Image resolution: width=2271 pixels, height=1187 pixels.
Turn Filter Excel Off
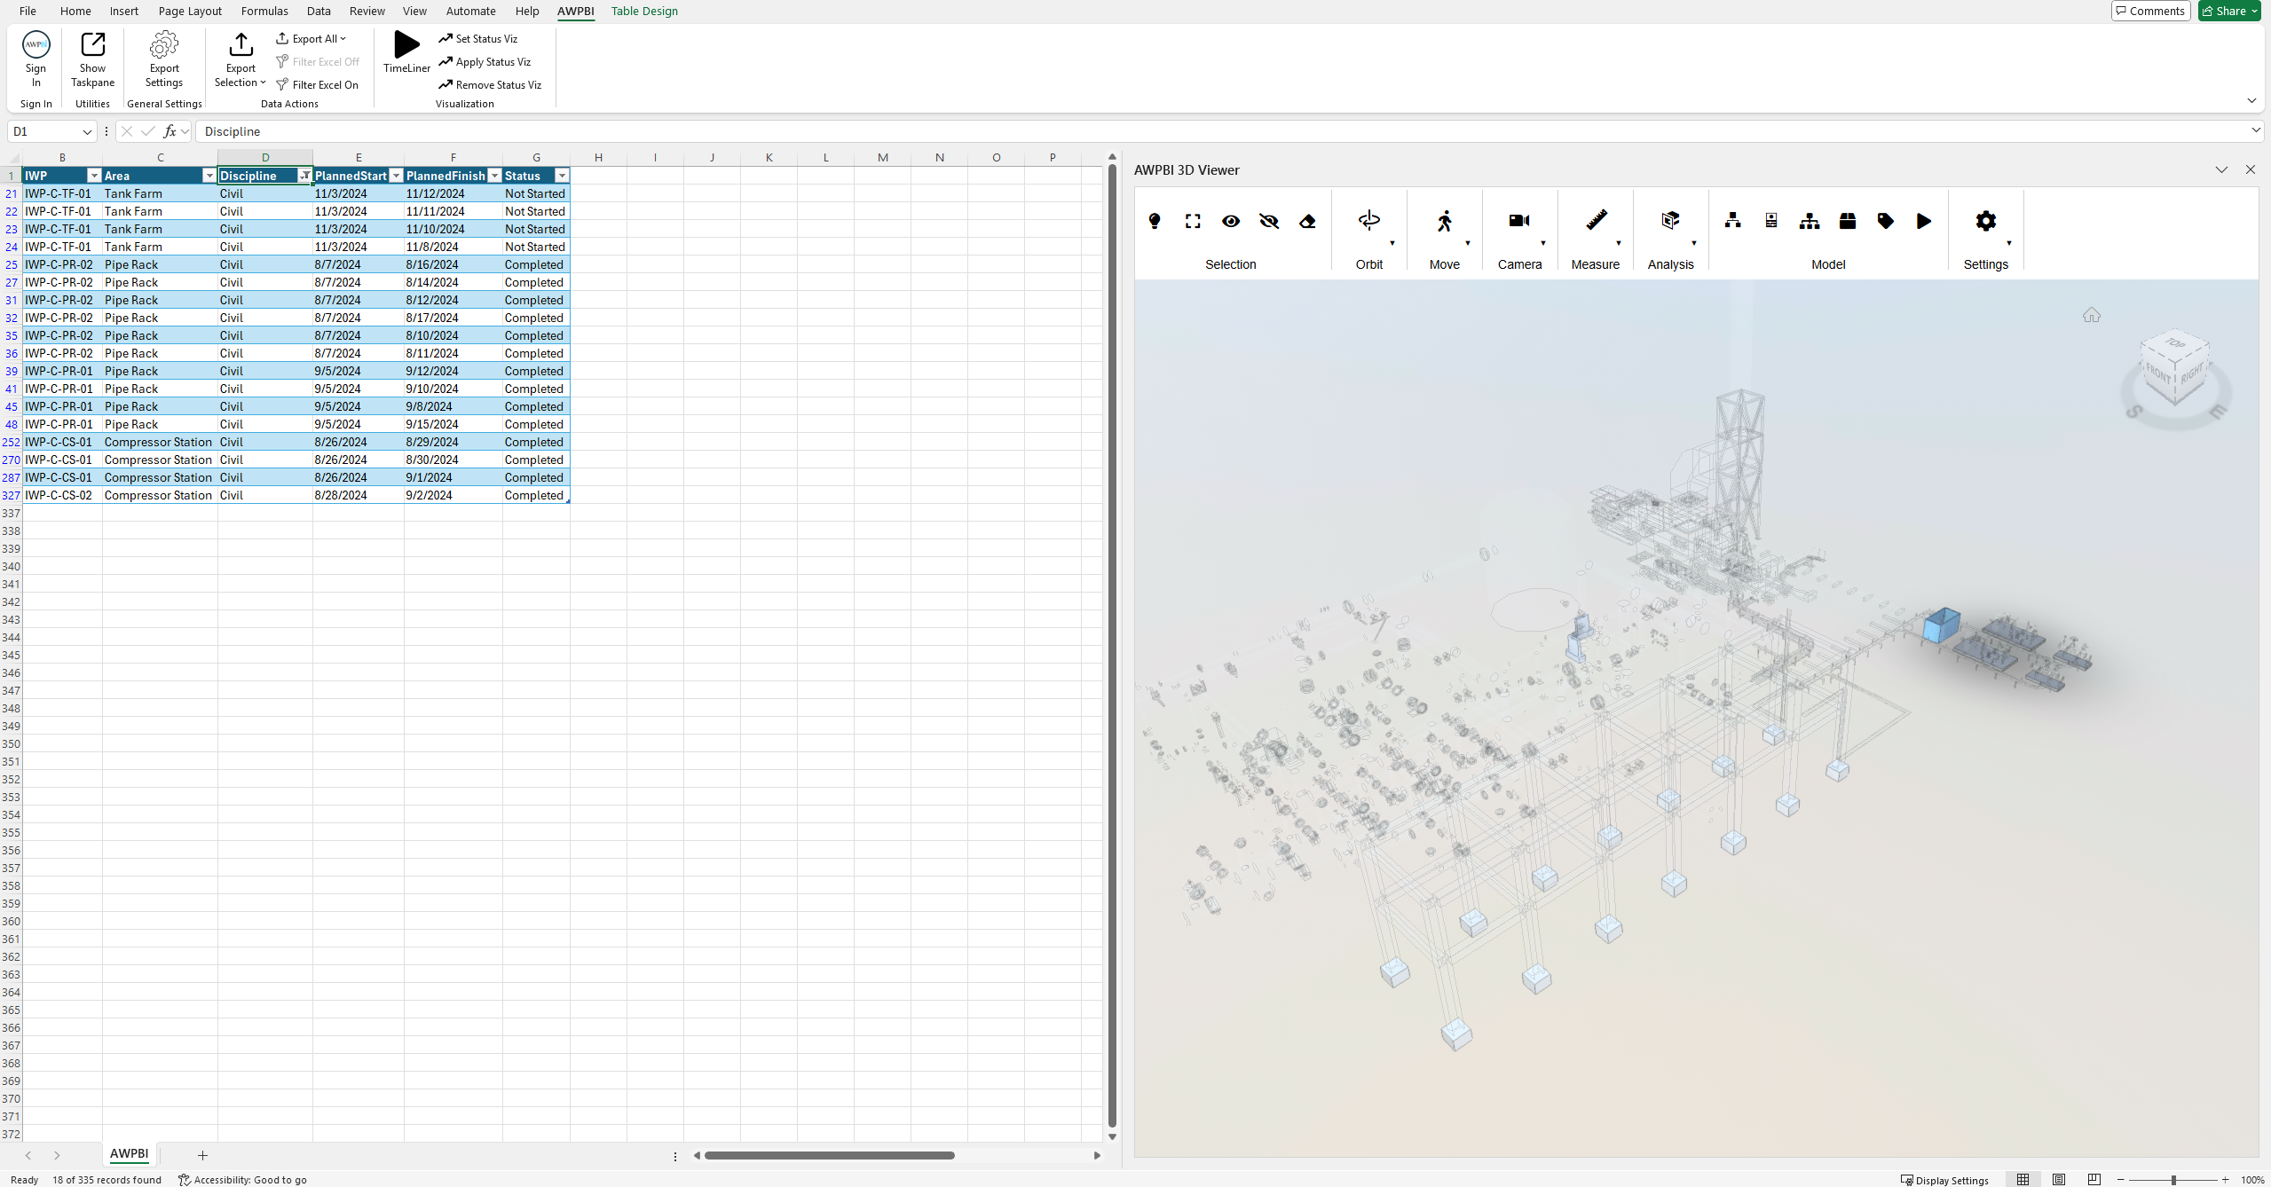click(318, 61)
